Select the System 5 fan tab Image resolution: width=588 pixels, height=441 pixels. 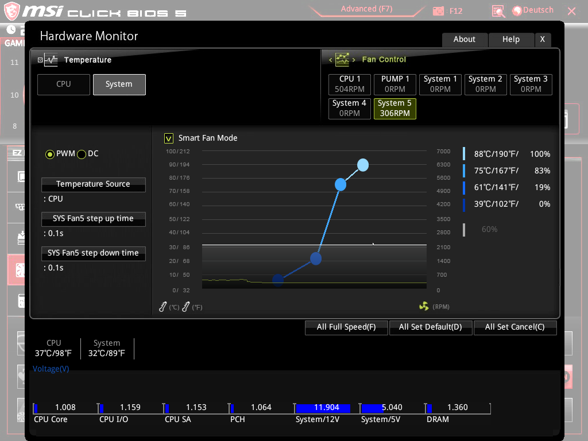[x=395, y=109]
